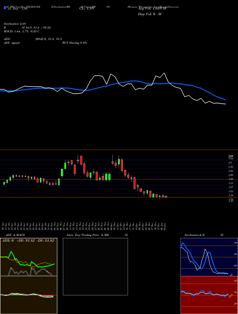Screen dimensions: 238x314
Task: Click the "Intra Day Trading Price & MR" title
Action: (x=88, y=235)
